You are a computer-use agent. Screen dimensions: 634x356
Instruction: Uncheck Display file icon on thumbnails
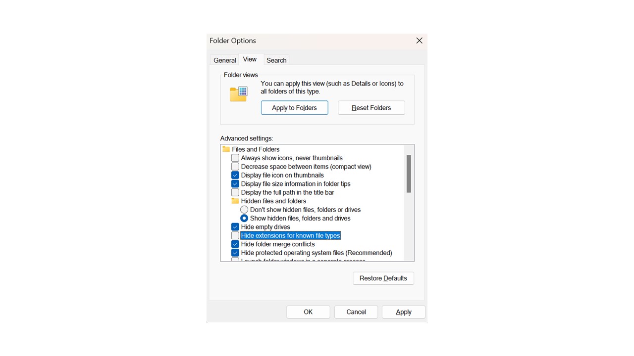[x=235, y=175]
